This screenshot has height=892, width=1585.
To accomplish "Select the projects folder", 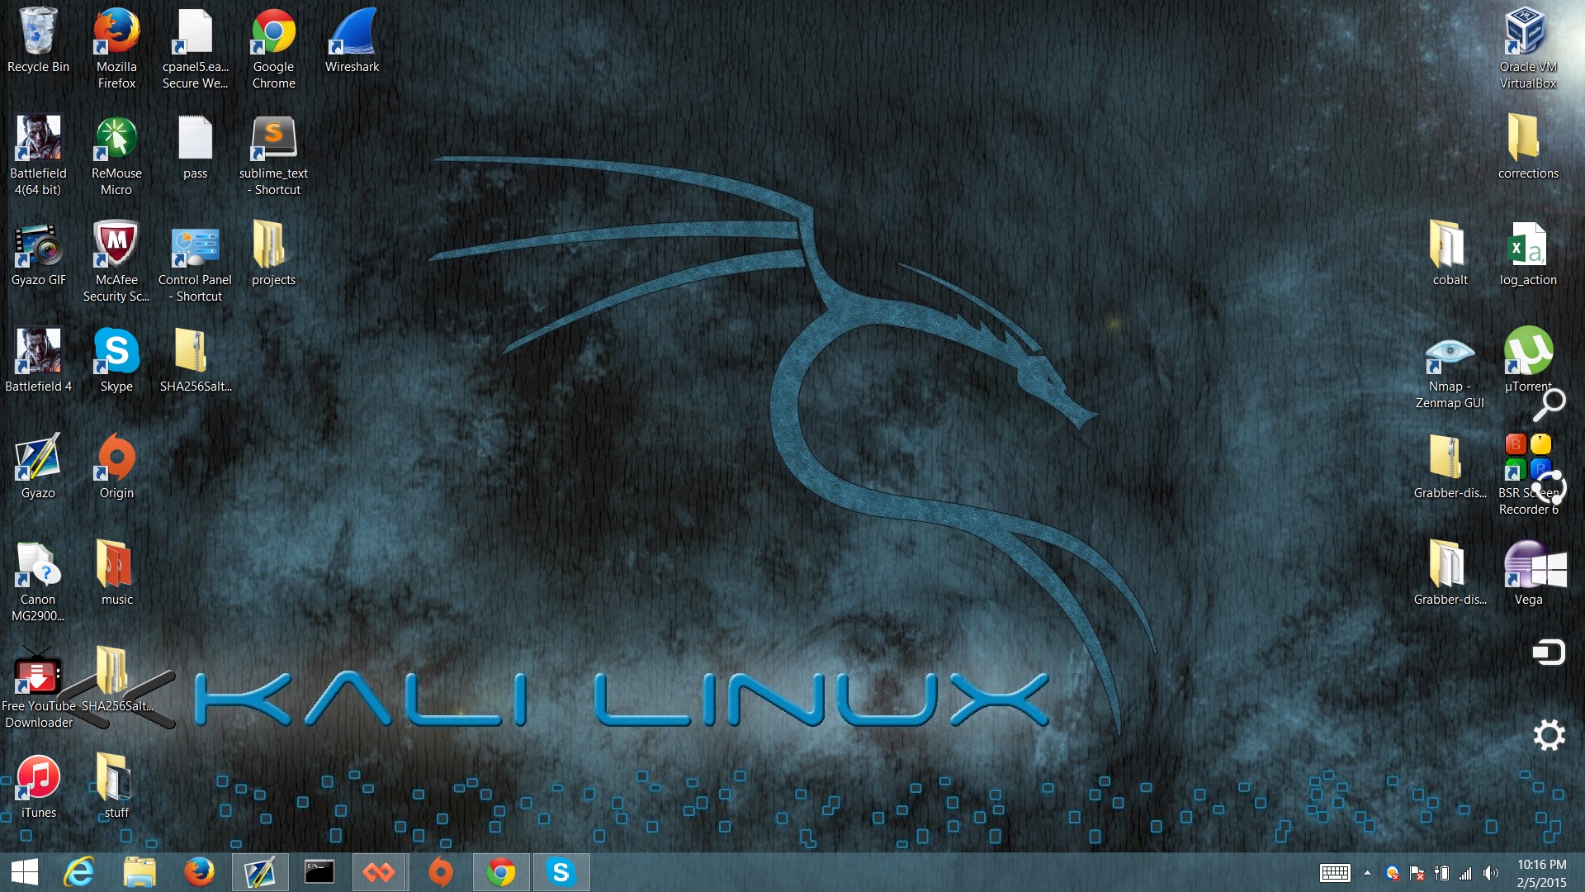I will tap(273, 254).
